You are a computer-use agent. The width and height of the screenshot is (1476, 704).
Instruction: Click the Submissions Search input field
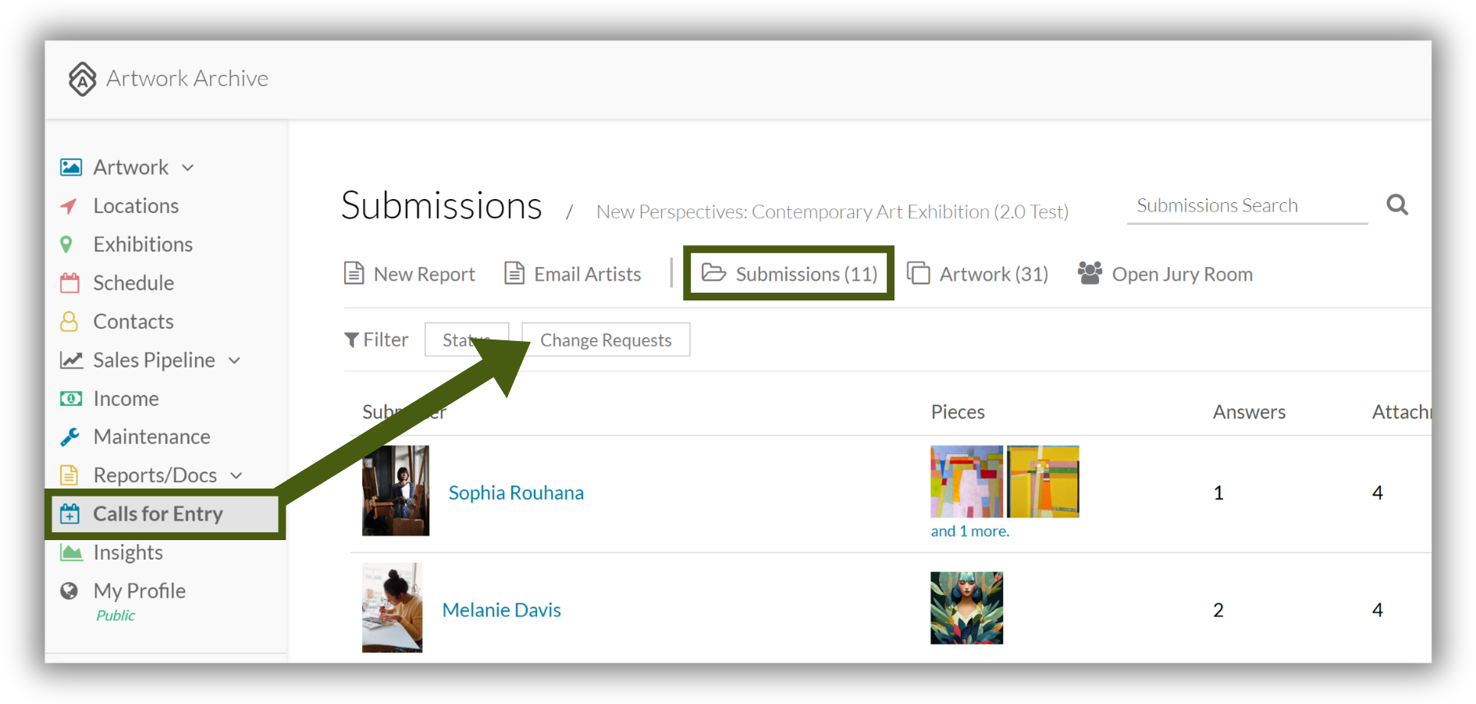pyautogui.click(x=1247, y=205)
